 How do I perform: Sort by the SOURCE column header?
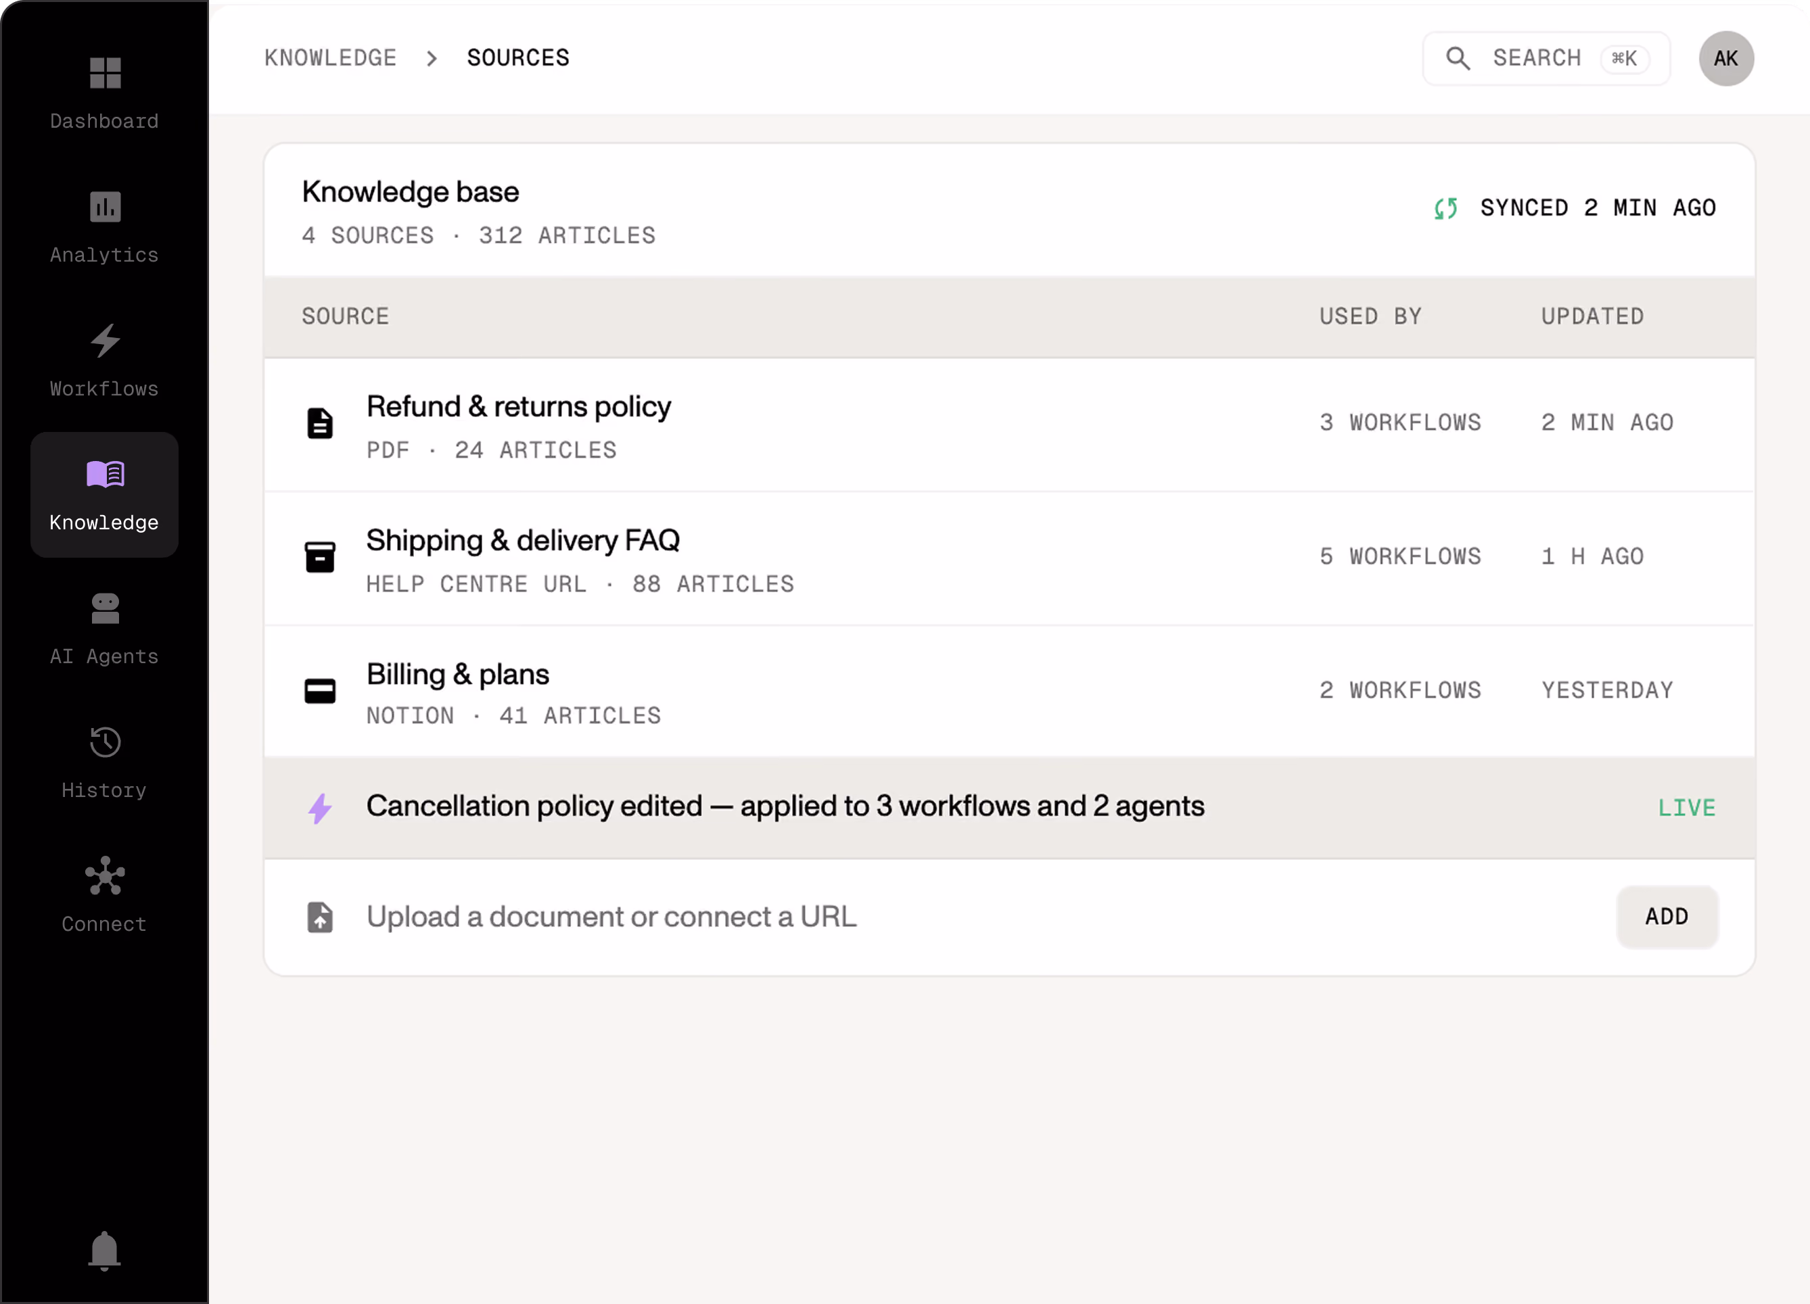346,316
